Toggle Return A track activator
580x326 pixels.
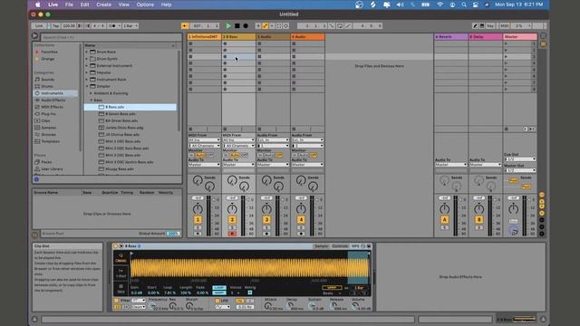(445, 220)
